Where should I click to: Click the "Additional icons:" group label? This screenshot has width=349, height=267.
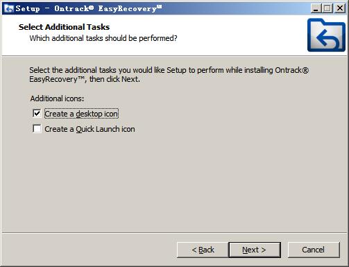pos(57,98)
